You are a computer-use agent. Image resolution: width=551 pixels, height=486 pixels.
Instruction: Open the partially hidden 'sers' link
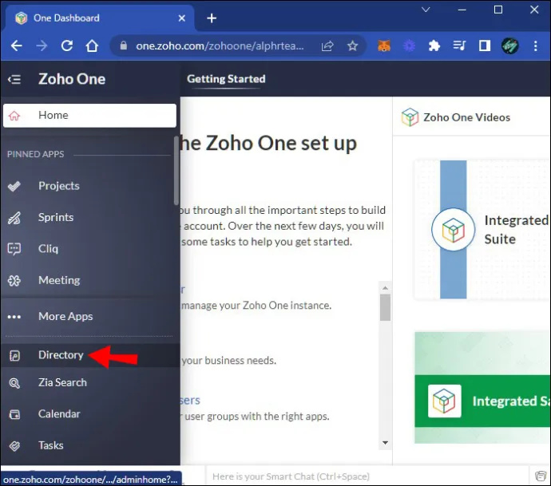click(190, 401)
